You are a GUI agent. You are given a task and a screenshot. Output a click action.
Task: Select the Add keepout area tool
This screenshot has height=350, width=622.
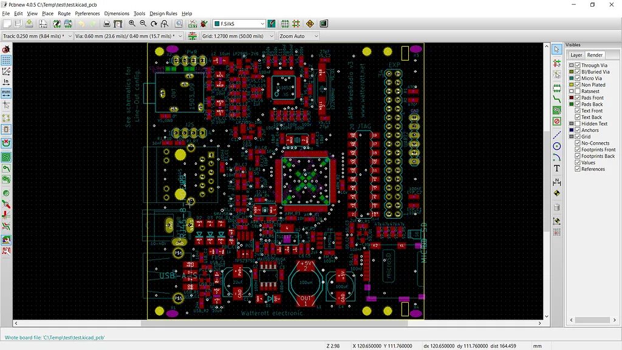[x=557, y=122]
